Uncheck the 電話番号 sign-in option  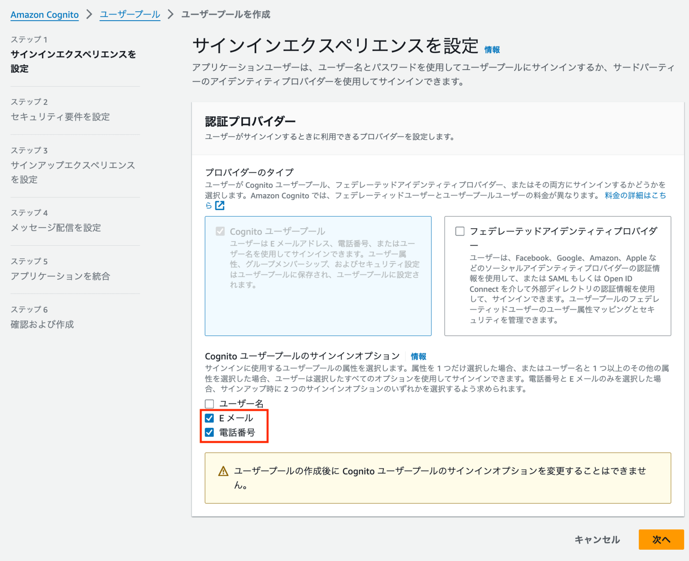(209, 433)
